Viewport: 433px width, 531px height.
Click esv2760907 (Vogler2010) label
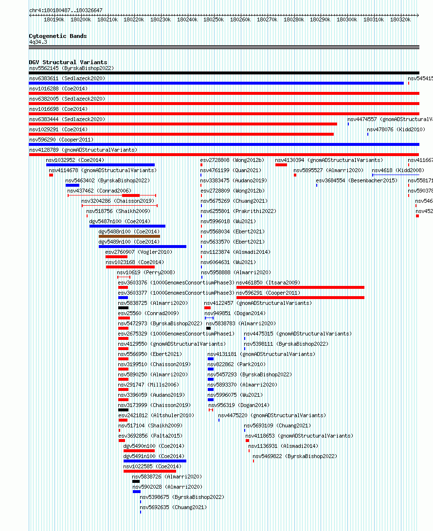coord(139,251)
